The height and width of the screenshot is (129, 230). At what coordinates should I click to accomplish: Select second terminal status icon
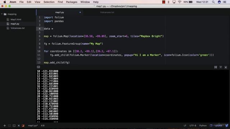point(14,125)
